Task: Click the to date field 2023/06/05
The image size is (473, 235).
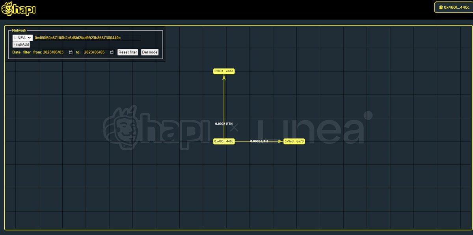Action: tap(99, 52)
